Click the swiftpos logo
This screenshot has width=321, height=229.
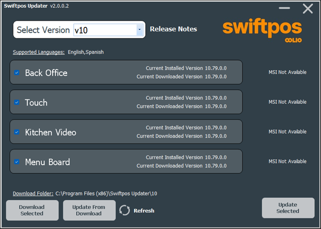click(x=262, y=30)
